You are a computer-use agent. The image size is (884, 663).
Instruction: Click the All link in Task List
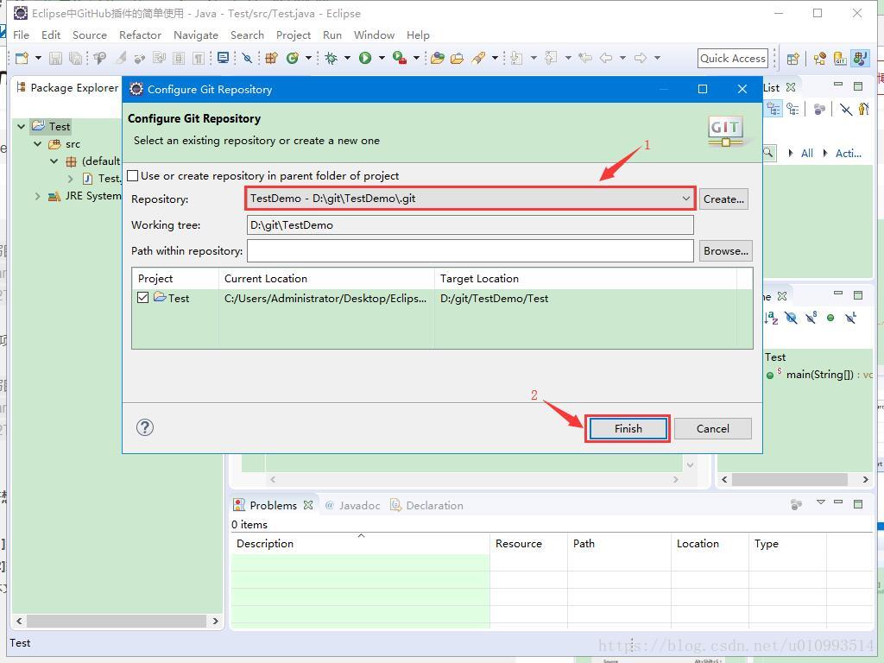pos(807,154)
